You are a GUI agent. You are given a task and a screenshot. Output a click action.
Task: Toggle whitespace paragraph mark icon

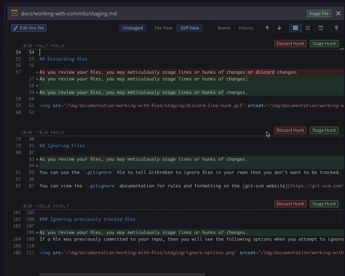[336, 28]
